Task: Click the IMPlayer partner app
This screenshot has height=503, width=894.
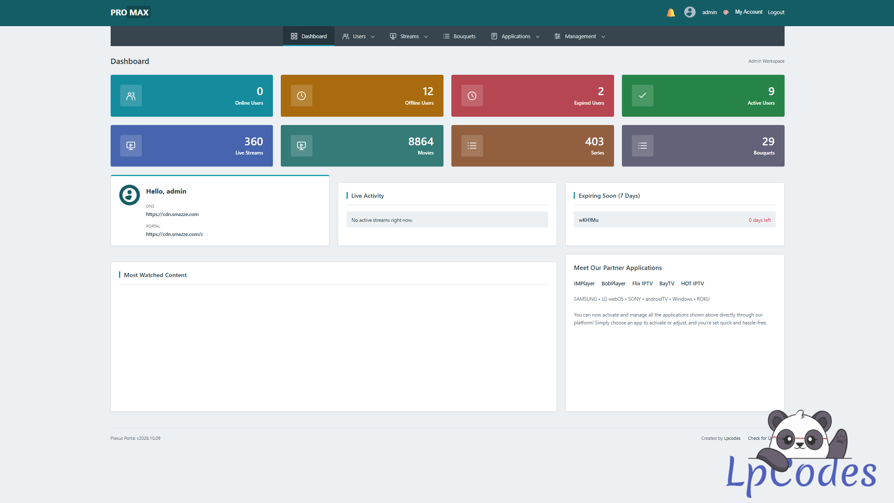Action: point(584,284)
